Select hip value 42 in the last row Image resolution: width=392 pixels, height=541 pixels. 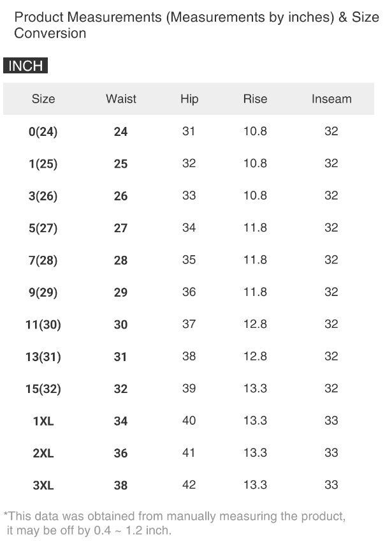[189, 485]
